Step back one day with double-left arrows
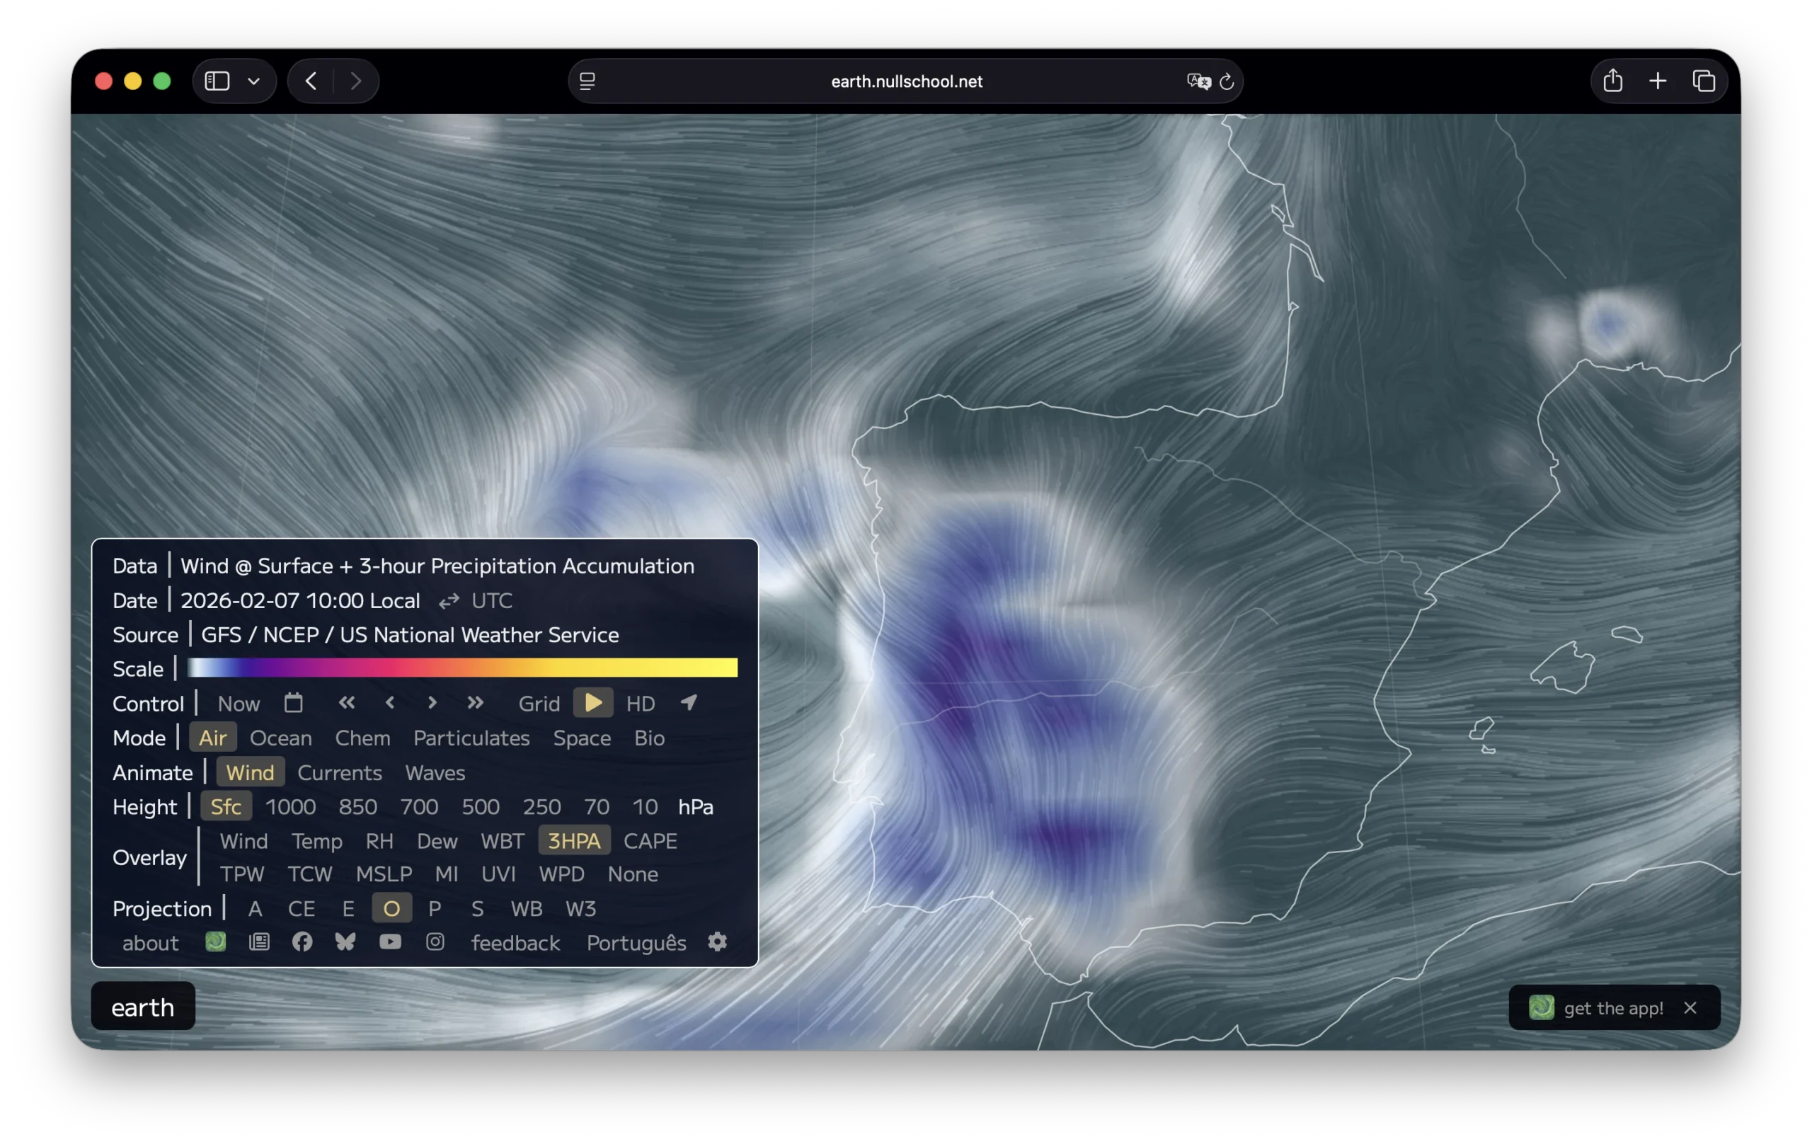The width and height of the screenshot is (1812, 1144). [346, 703]
